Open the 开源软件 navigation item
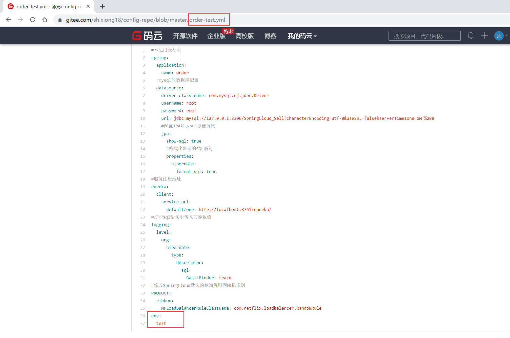 click(185, 36)
